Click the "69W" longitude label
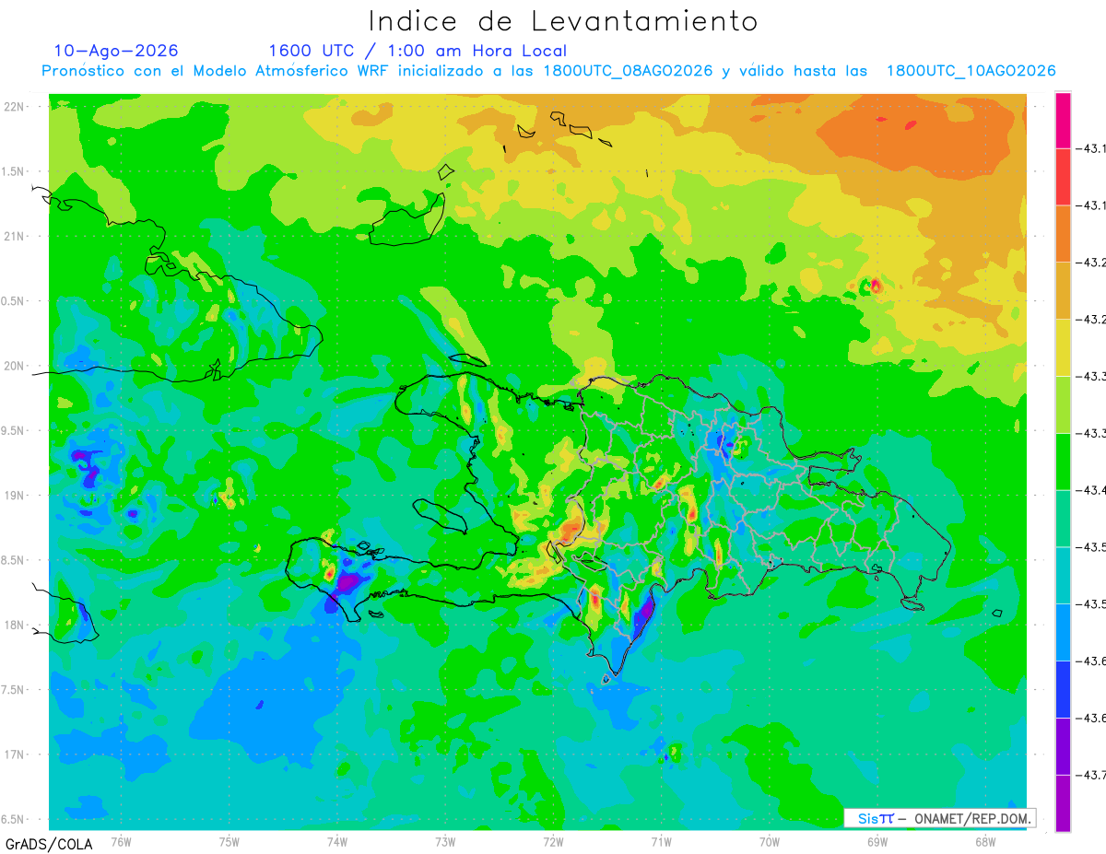This screenshot has width=1106, height=854. click(x=877, y=841)
